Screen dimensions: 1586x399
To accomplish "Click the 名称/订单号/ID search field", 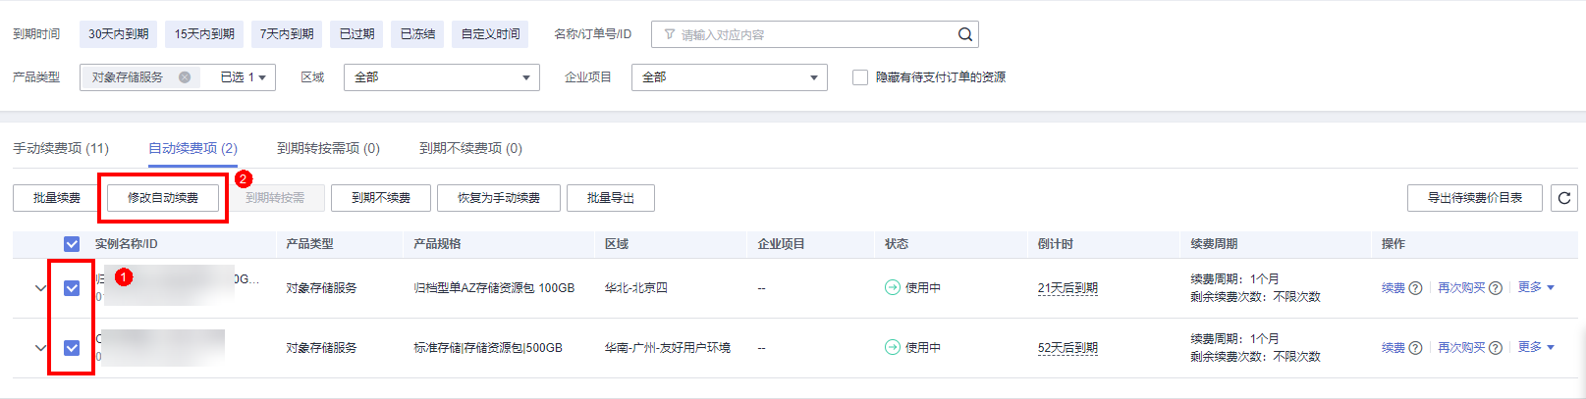I will (x=805, y=34).
